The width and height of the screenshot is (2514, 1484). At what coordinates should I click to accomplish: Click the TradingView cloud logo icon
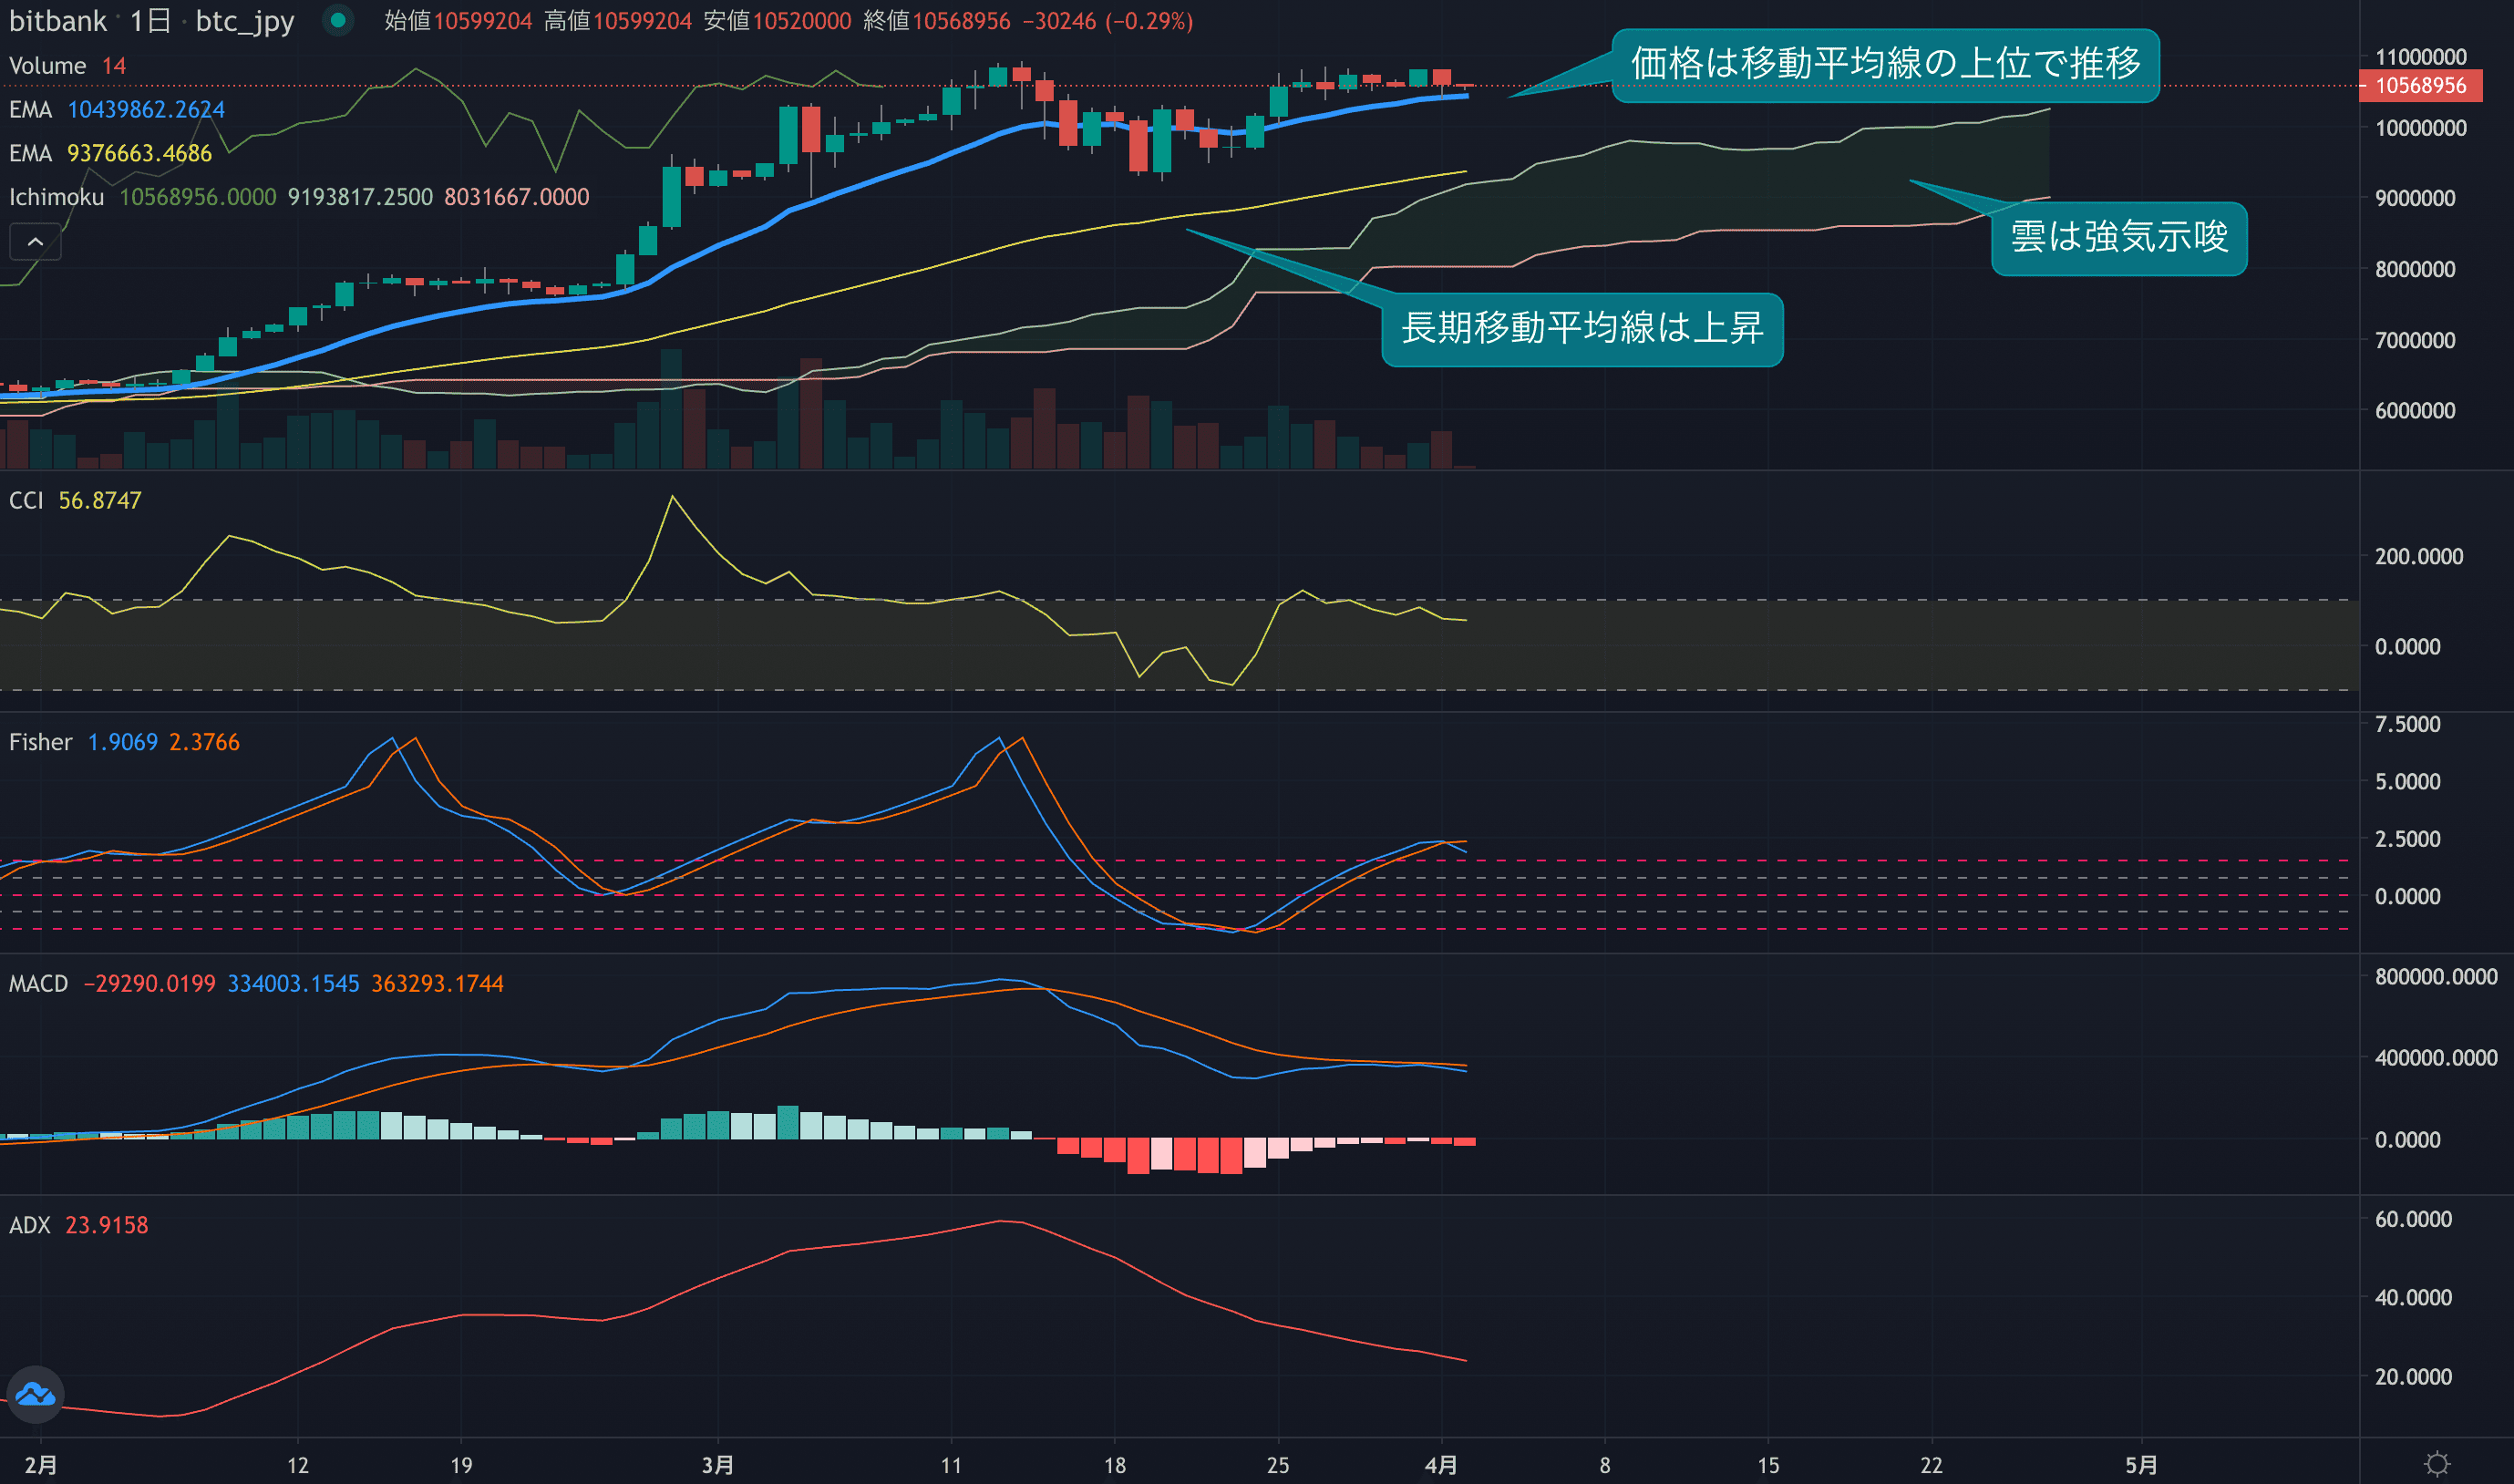click(36, 1393)
